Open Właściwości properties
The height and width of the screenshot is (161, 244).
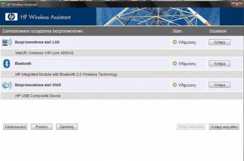click(x=15, y=127)
